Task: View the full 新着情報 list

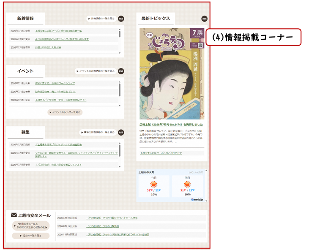Action: coord(101,19)
